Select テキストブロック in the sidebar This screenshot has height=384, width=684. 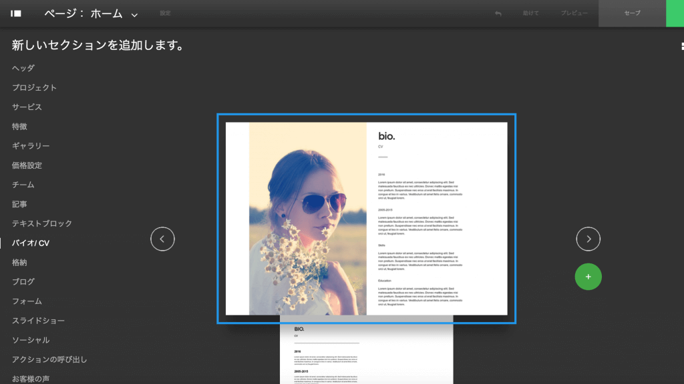[x=42, y=223]
